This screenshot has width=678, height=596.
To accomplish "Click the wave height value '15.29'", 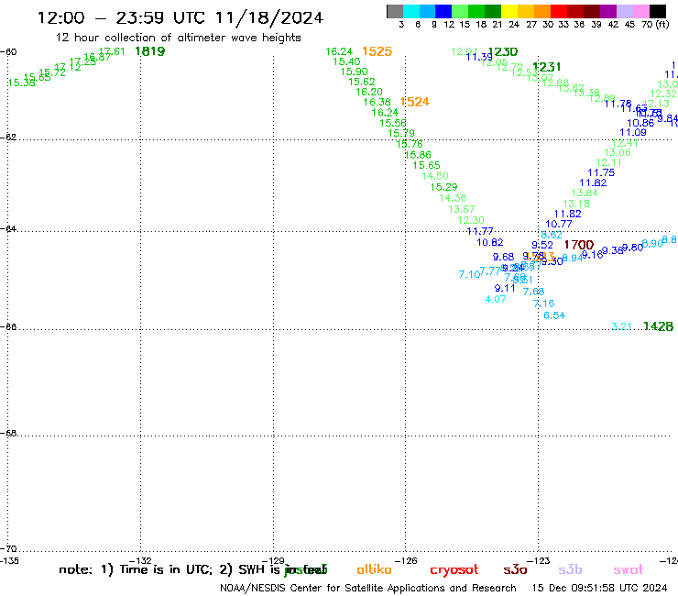I will point(444,187).
